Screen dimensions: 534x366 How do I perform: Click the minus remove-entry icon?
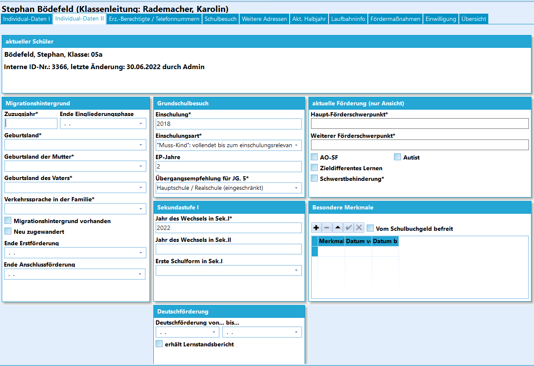coord(327,228)
